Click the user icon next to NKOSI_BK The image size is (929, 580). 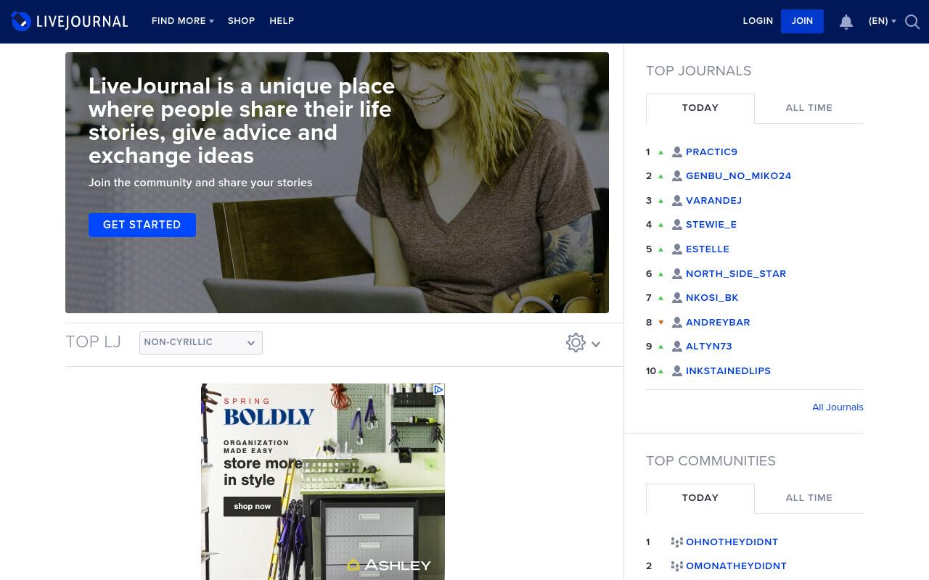pos(677,298)
